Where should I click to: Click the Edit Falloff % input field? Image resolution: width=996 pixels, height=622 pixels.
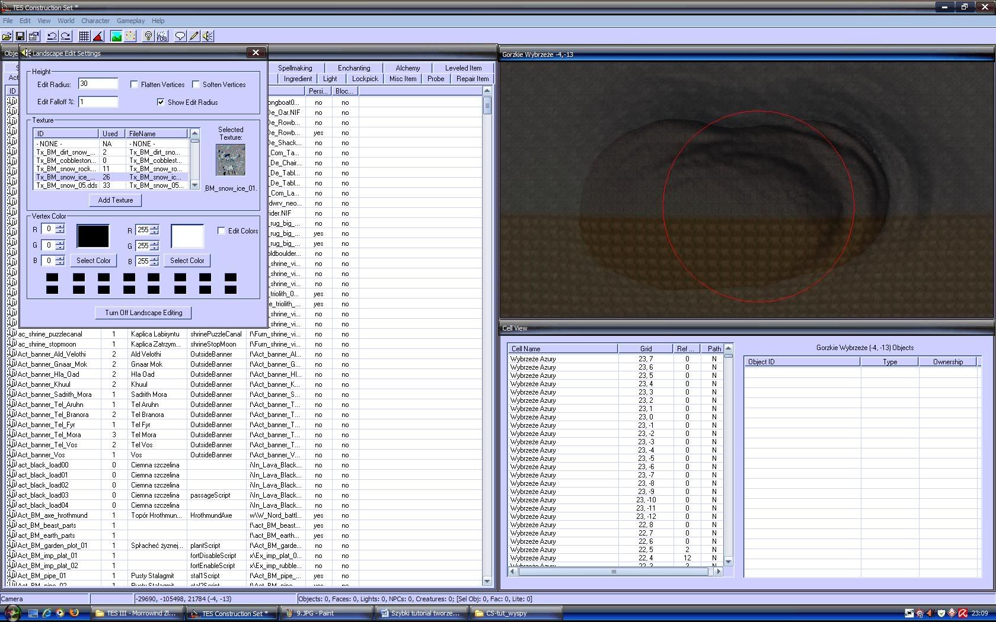(x=98, y=102)
